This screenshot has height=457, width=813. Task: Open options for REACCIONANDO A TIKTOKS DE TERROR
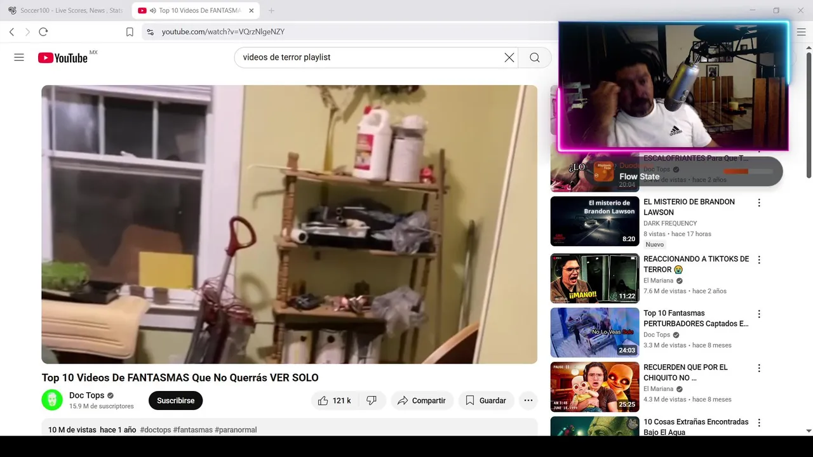click(x=759, y=260)
